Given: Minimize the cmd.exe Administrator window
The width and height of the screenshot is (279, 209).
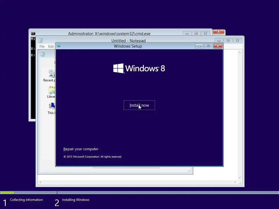Looking at the screenshot, I should [187, 33].
